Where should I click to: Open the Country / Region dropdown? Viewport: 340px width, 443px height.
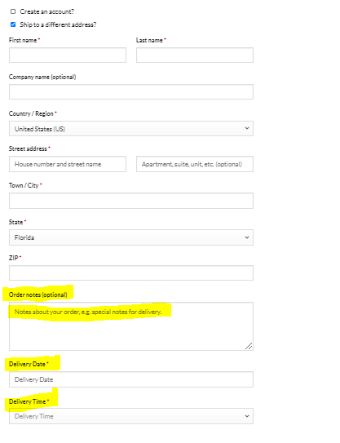(x=131, y=129)
